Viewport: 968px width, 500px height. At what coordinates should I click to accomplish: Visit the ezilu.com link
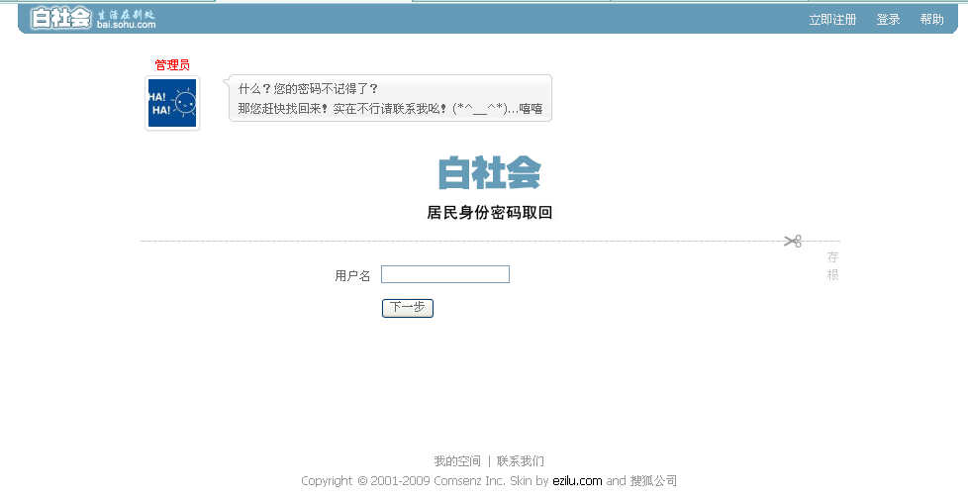577,481
